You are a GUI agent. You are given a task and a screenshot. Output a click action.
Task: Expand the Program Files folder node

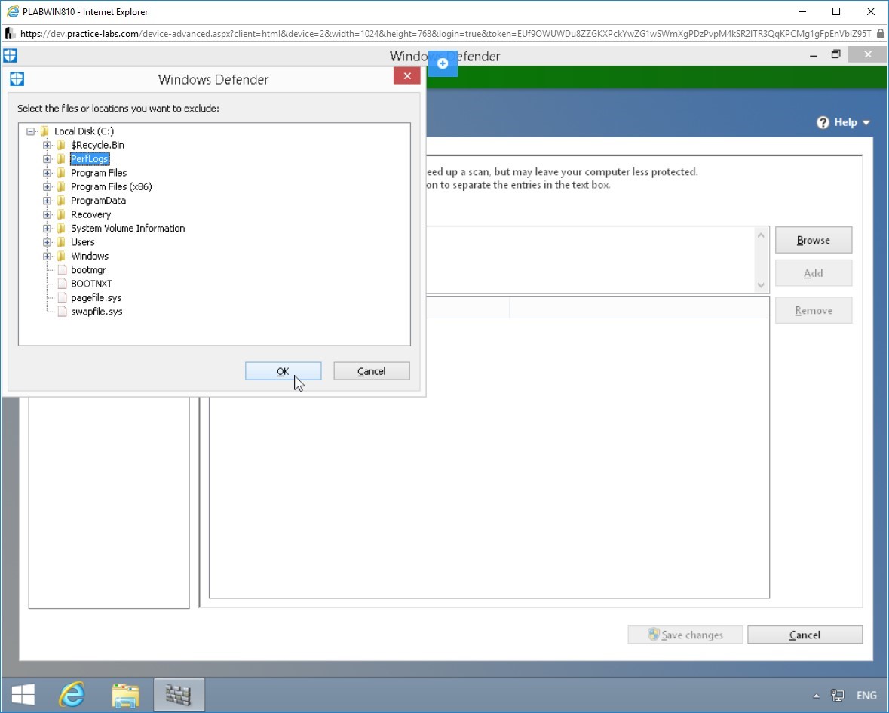tap(47, 173)
